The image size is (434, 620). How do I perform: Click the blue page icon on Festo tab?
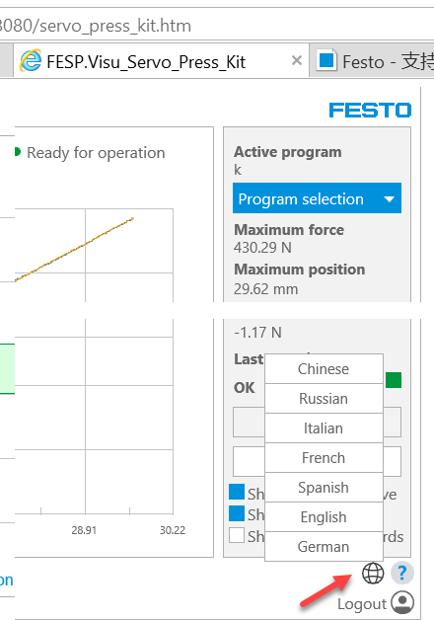click(x=326, y=60)
